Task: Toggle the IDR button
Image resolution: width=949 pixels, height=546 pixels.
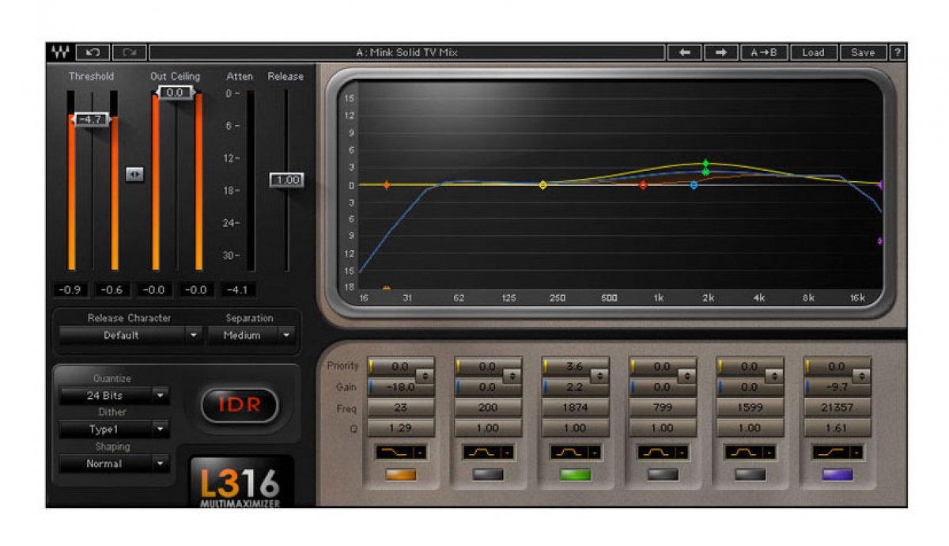Action: point(239,405)
